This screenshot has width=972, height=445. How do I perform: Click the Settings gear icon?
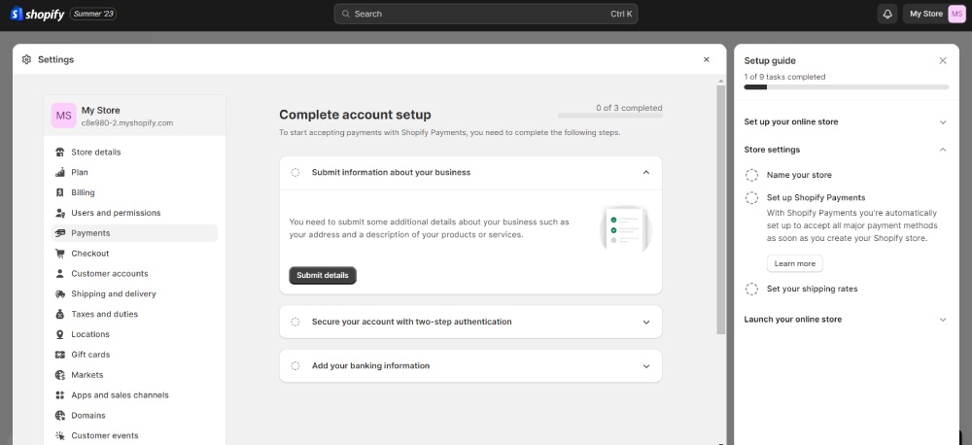coord(26,59)
